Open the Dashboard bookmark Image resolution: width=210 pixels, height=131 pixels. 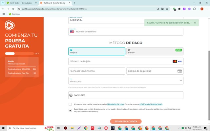click(x=14, y=14)
